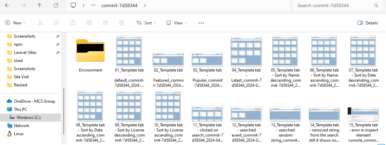
Task: Open the Sort dropdown menu
Action: 146,23
